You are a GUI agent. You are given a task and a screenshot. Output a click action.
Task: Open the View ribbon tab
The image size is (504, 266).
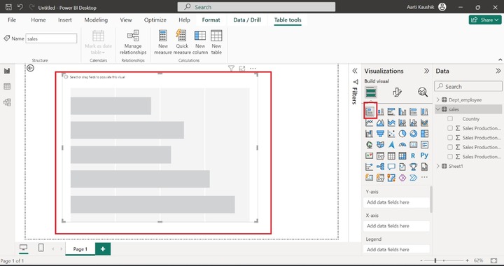point(126,20)
